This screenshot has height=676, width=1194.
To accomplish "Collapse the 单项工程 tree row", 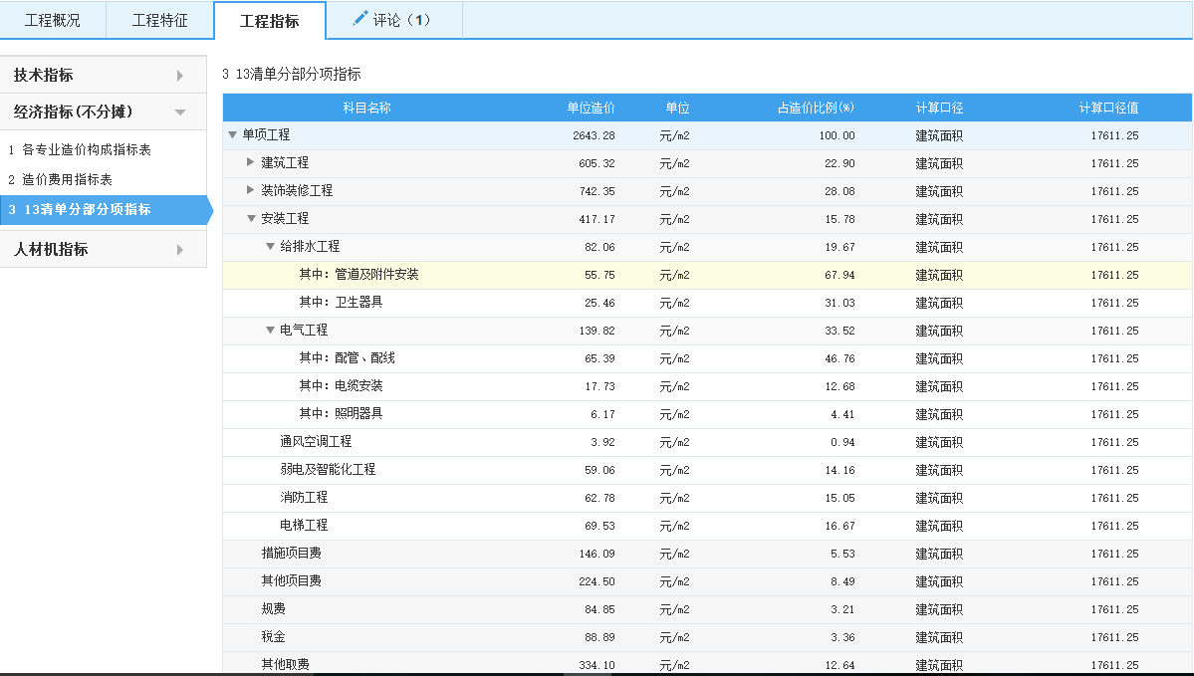I will (x=233, y=134).
